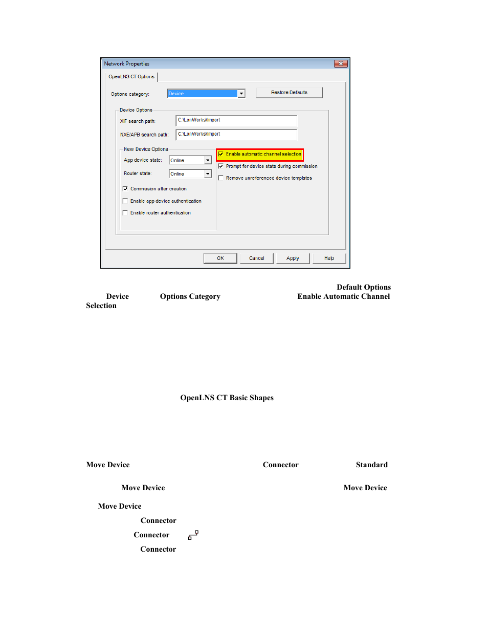Click the 'Standard' bold text
The width and height of the screenshot is (488, 632).
pos(372,465)
